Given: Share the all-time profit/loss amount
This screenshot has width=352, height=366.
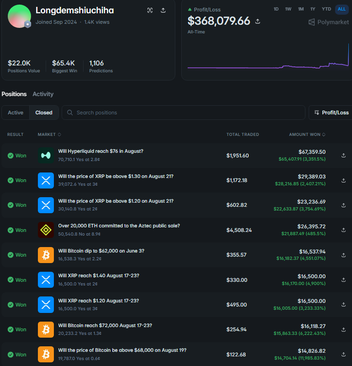Looking at the screenshot, I should [257, 21].
